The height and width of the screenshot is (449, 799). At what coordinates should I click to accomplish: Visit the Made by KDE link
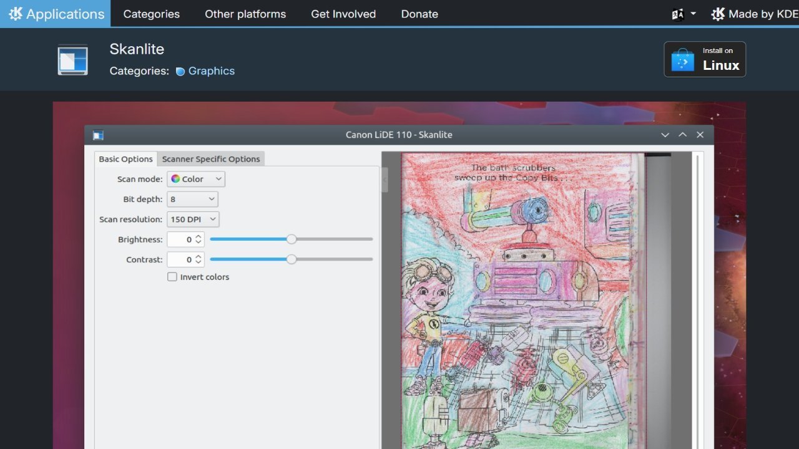(755, 14)
